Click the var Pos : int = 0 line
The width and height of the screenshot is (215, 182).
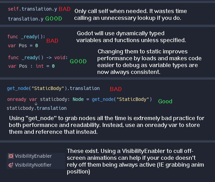pos(31,66)
